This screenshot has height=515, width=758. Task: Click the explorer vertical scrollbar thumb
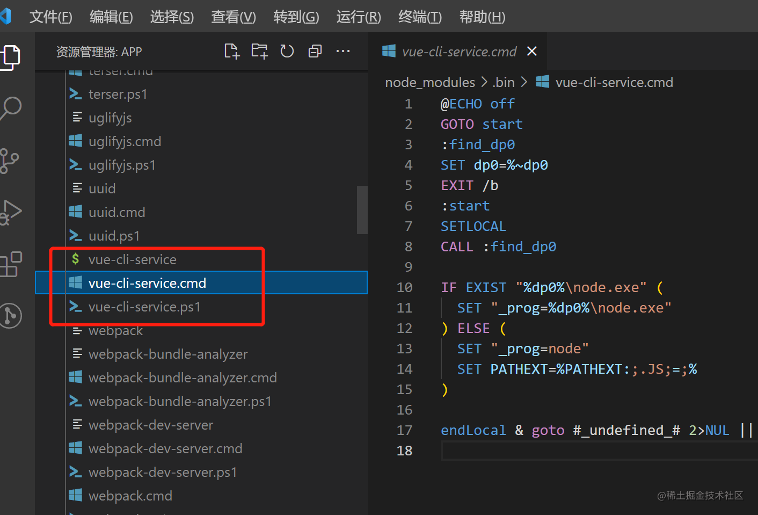362,209
